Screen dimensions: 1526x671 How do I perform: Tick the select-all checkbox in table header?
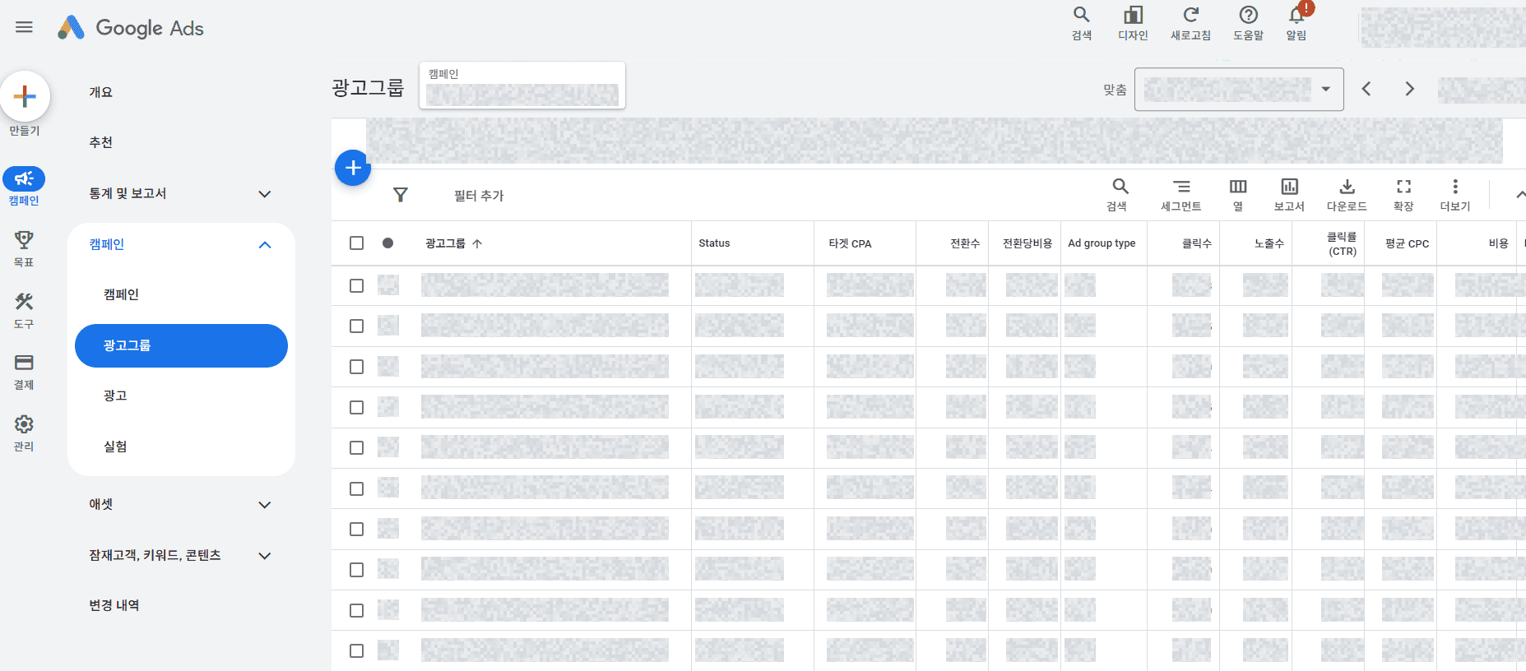(356, 243)
